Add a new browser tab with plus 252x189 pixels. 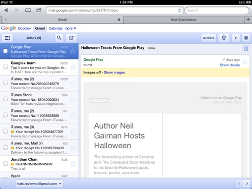click(248, 20)
